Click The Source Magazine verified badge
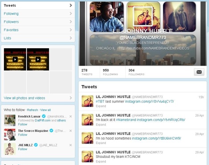The height and width of the screenshot is (165, 209). pyautogui.click(x=52, y=131)
